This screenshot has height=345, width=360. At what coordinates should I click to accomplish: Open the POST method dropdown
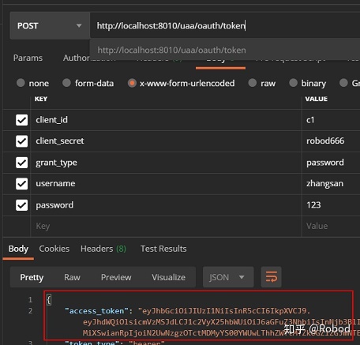(x=50, y=26)
